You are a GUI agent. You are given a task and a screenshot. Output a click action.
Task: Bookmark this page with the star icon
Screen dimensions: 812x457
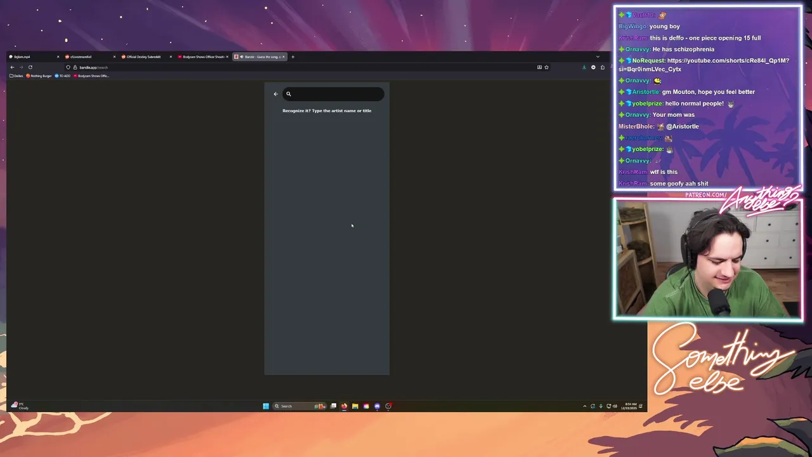(x=546, y=67)
